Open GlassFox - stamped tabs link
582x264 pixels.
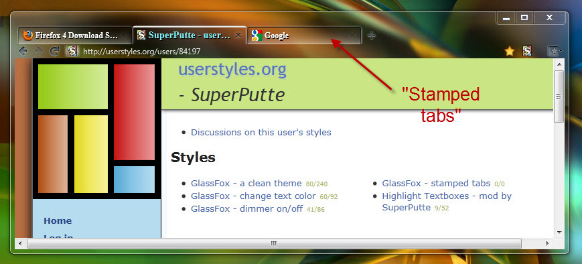pyautogui.click(x=436, y=183)
